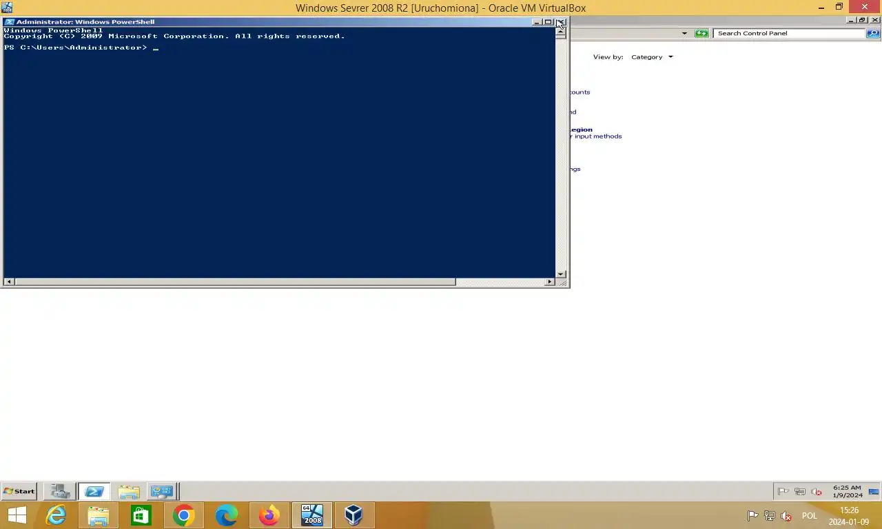Open guest clock showing 6:25 AM
Viewport: 882px width, 529px height.
(x=847, y=491)
